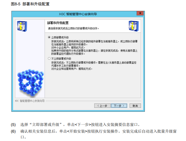This screenshot has width=186, height=141.
Task: Click the wizard title bar H3C 智能管理中心安装向导
Action: 78,14
